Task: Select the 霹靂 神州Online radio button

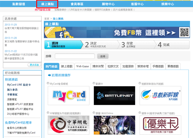Action: coord(94,113)
